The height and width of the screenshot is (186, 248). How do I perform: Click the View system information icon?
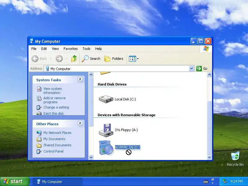tap(39, 89)
